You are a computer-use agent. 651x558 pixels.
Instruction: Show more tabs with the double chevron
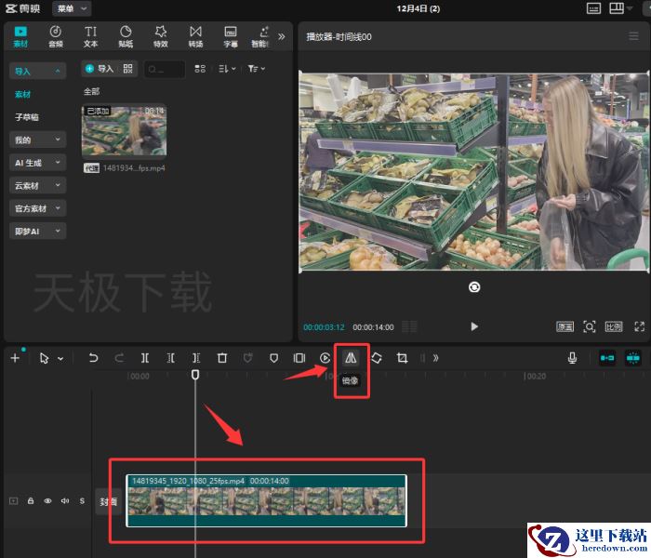[x=282, y=36]
